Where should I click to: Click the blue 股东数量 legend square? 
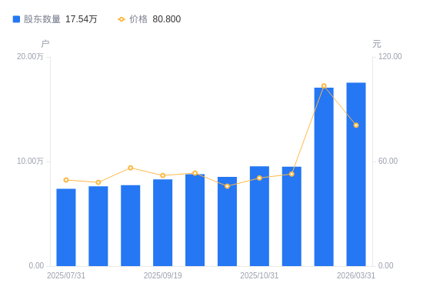click(x=16, y=19)
